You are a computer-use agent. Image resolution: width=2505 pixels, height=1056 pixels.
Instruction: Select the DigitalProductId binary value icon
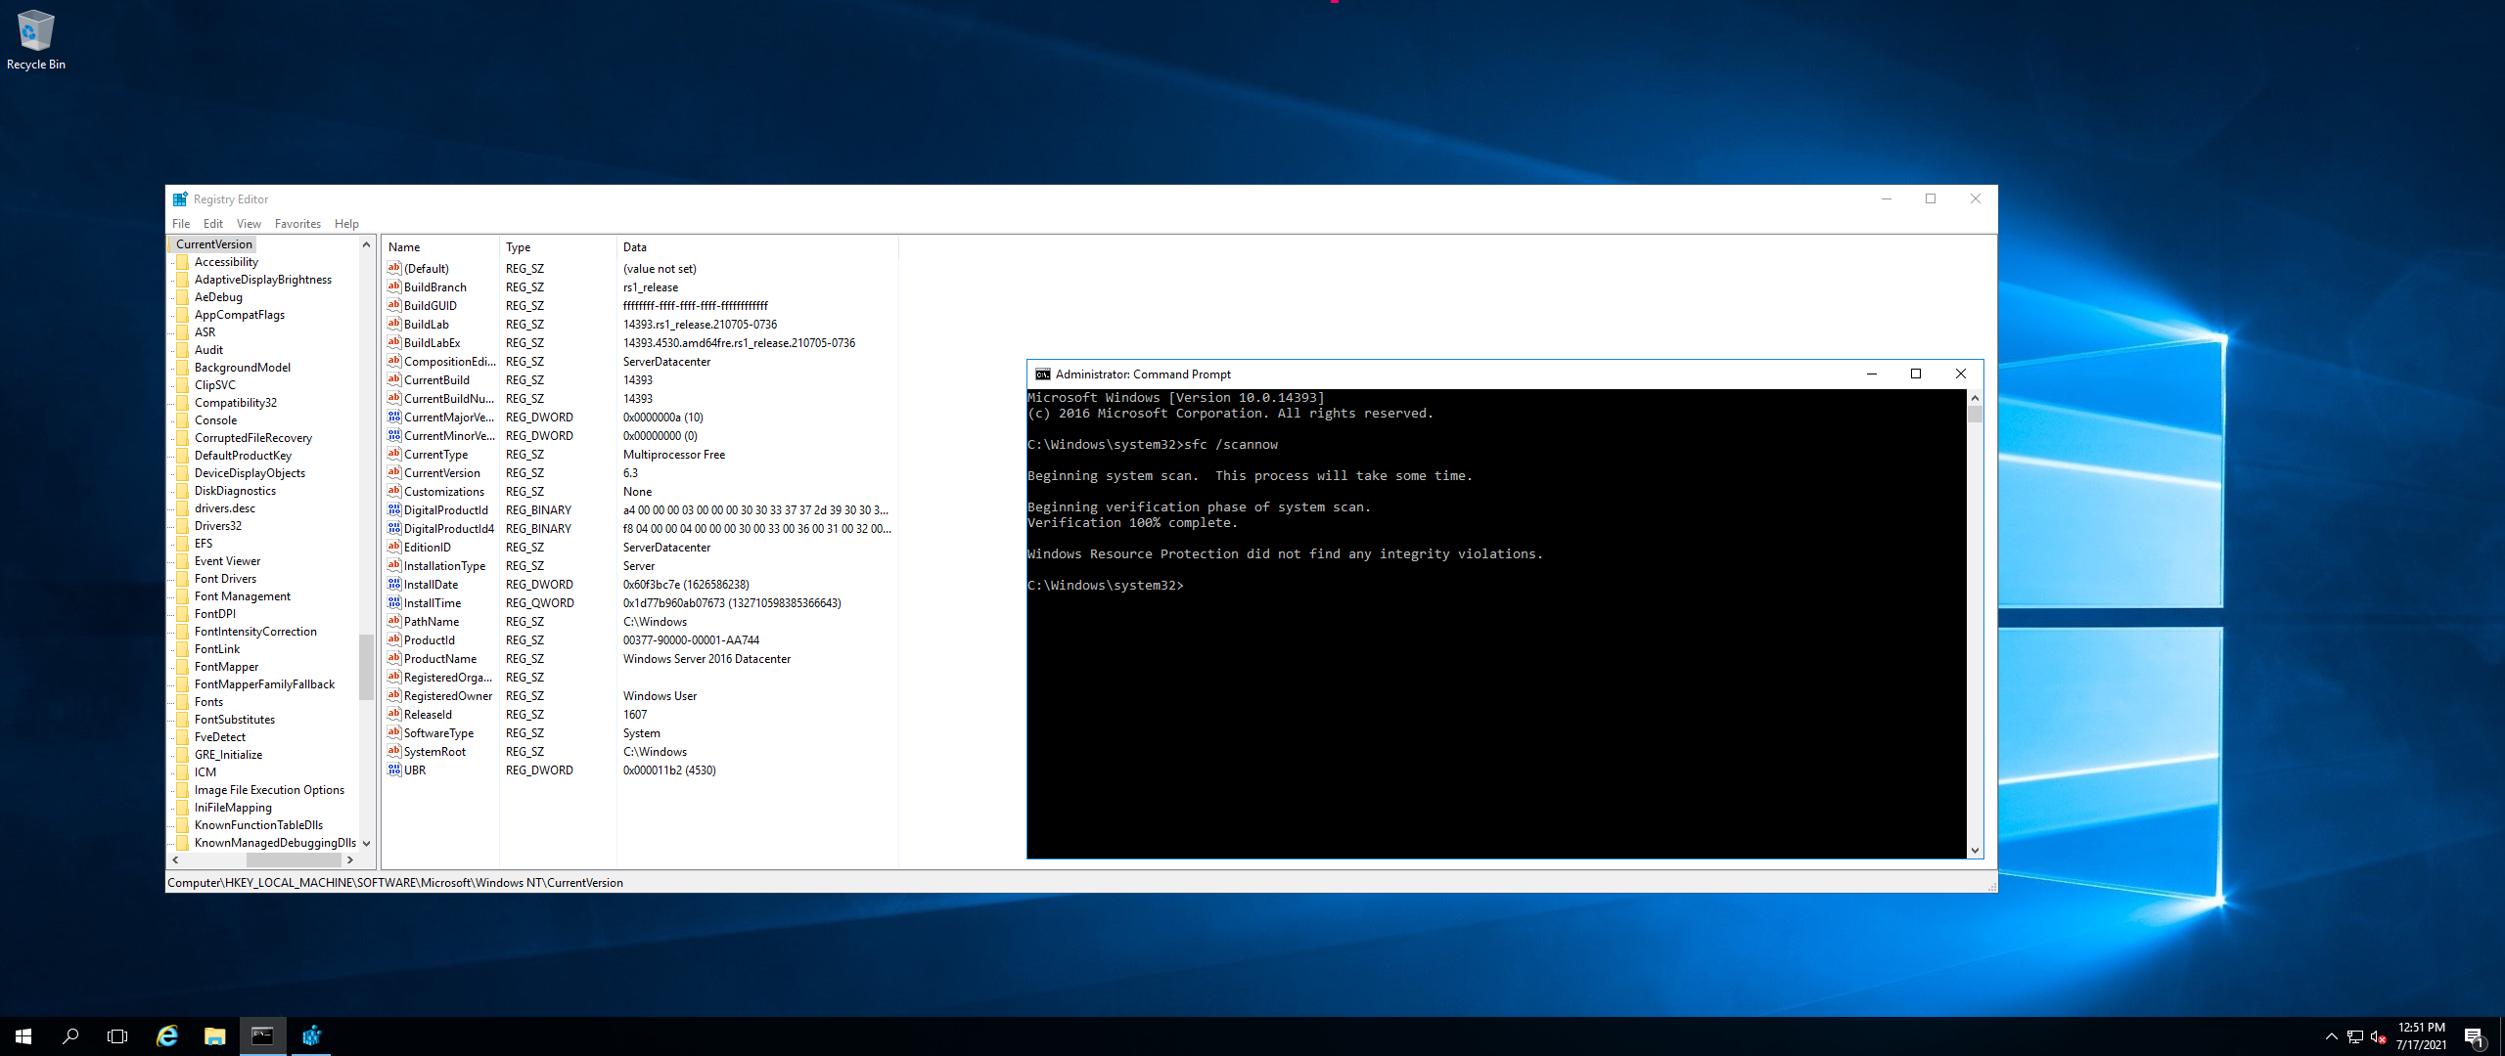pyautogui.click(x=393, y=509)
